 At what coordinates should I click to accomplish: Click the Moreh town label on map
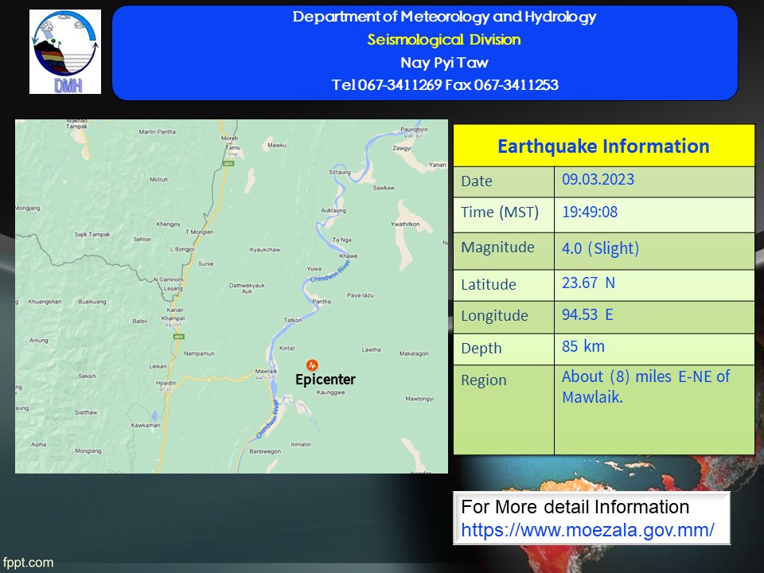(229, 138)
